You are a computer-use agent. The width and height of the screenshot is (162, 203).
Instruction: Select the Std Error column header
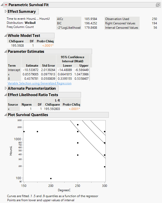pos(48,65)
